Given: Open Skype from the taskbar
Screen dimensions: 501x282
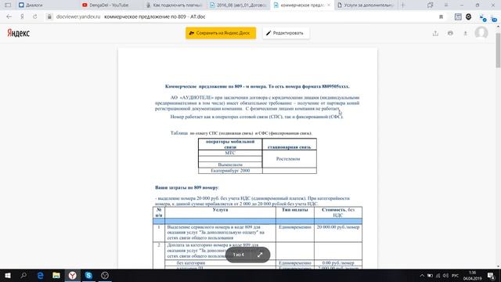Looking at the screenshot, I should tap(88, 275).
